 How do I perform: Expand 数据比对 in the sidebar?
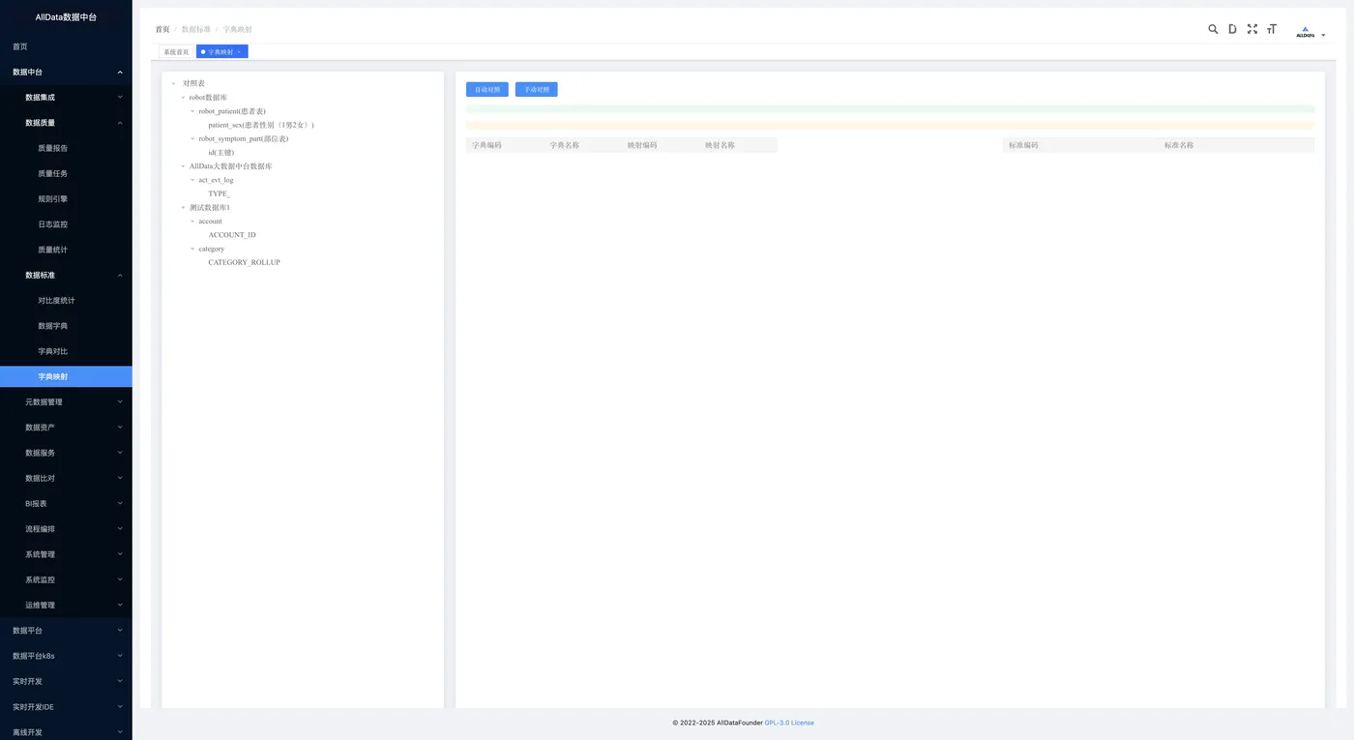coord(66,478)
